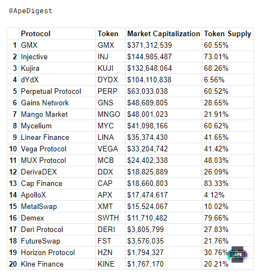Click the @ApeDigest handle text
The height and width of the screenshot is (277, 261).
tap(31, 11)
